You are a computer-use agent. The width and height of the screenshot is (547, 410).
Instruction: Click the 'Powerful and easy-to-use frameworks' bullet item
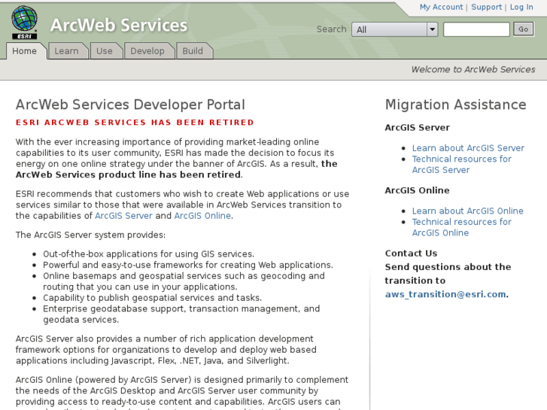pos(188,265)
